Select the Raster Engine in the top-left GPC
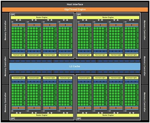Viewport: 150px width, 123px height. click(42, 17)
